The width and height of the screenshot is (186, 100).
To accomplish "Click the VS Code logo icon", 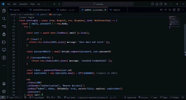I will coord(3,4).
